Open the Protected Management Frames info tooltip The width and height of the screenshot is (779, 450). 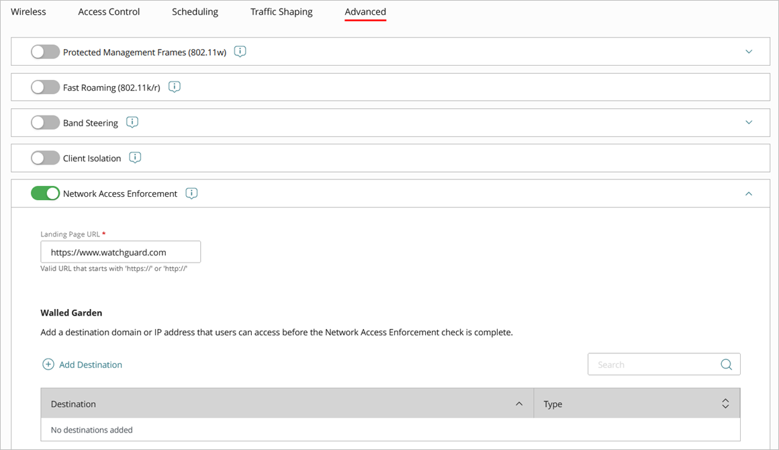click(240, 51)
